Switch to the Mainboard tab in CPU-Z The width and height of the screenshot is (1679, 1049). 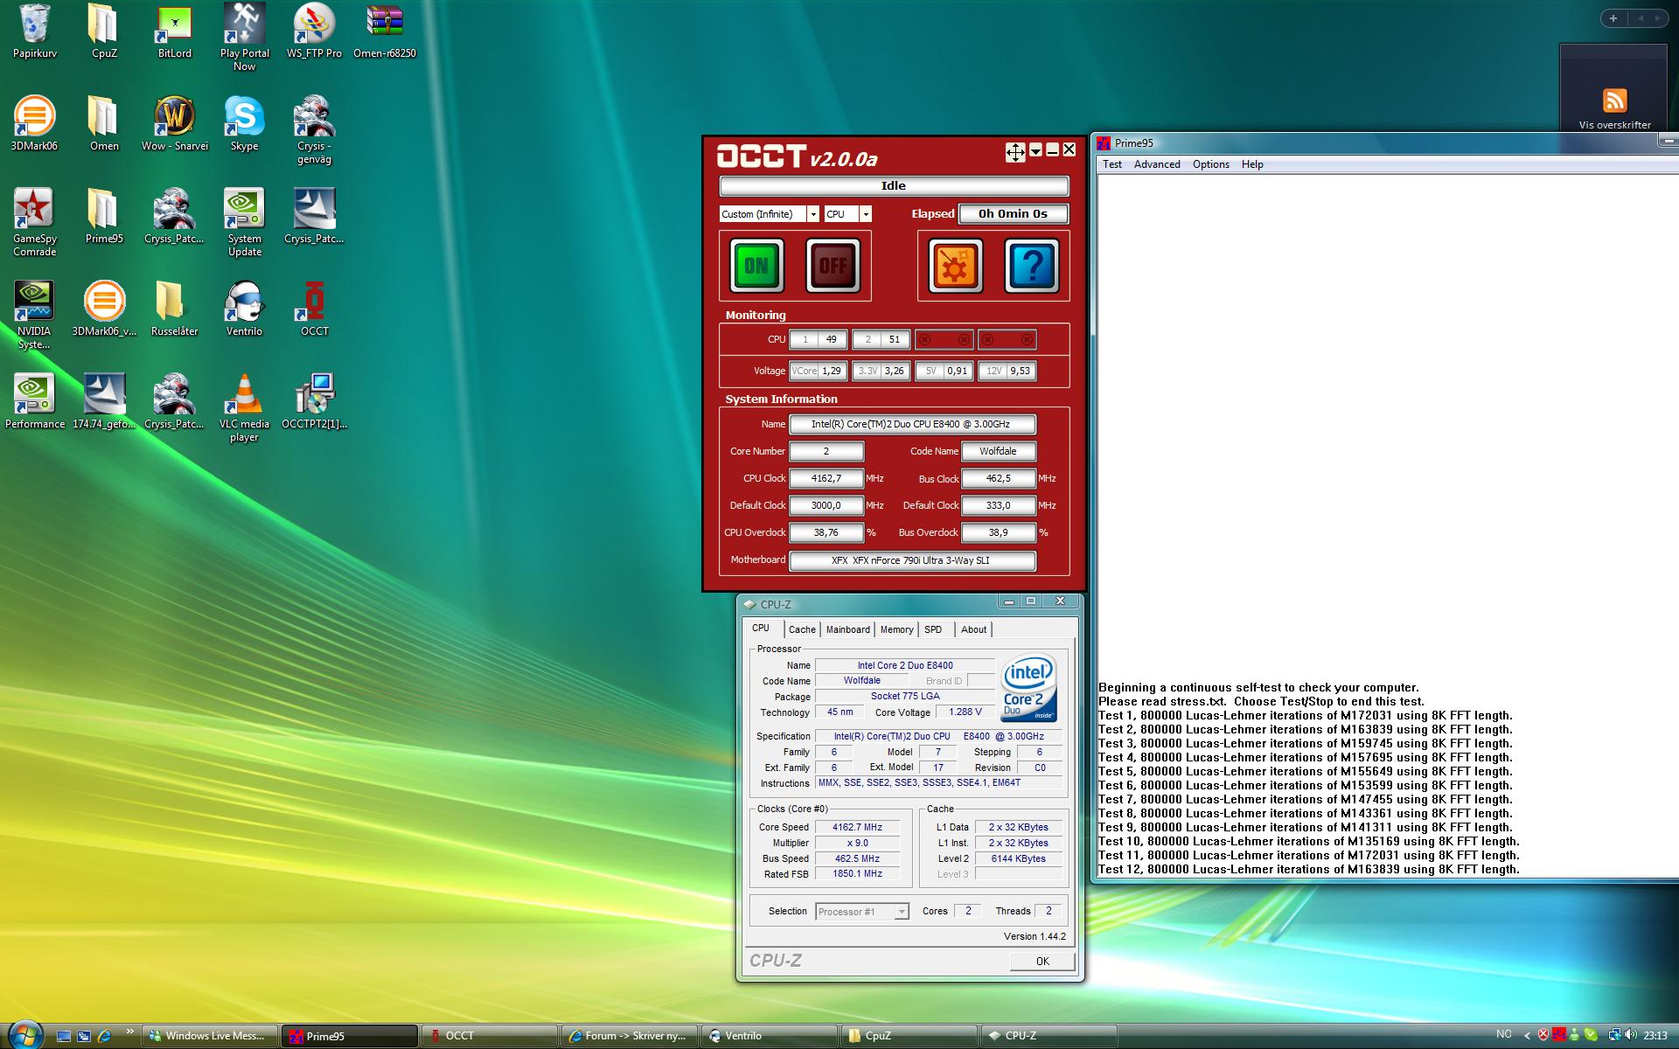click(x=847, y=629)
